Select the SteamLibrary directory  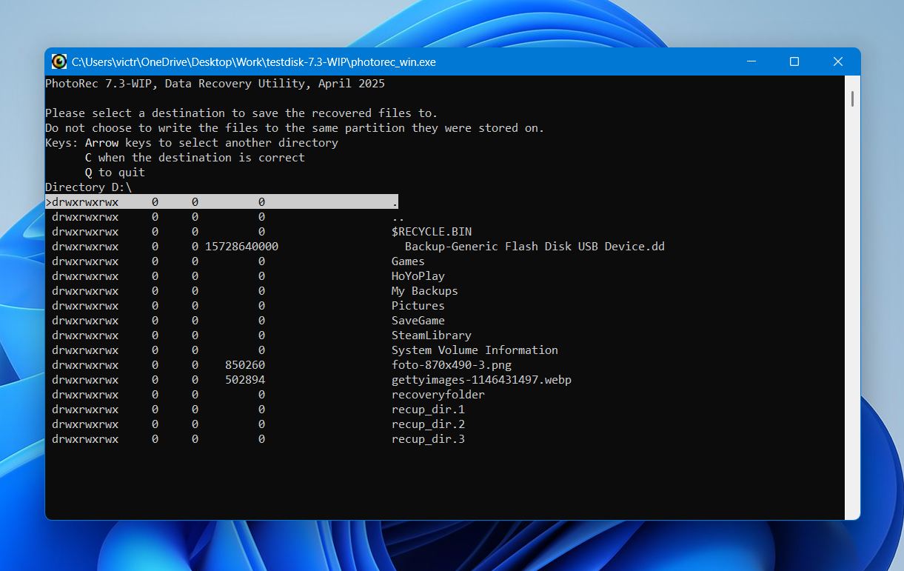click(x=431, y=335)
